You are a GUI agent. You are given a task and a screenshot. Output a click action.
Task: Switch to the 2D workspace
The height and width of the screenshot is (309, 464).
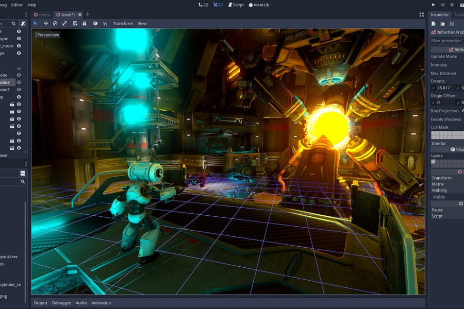point(204,5)
